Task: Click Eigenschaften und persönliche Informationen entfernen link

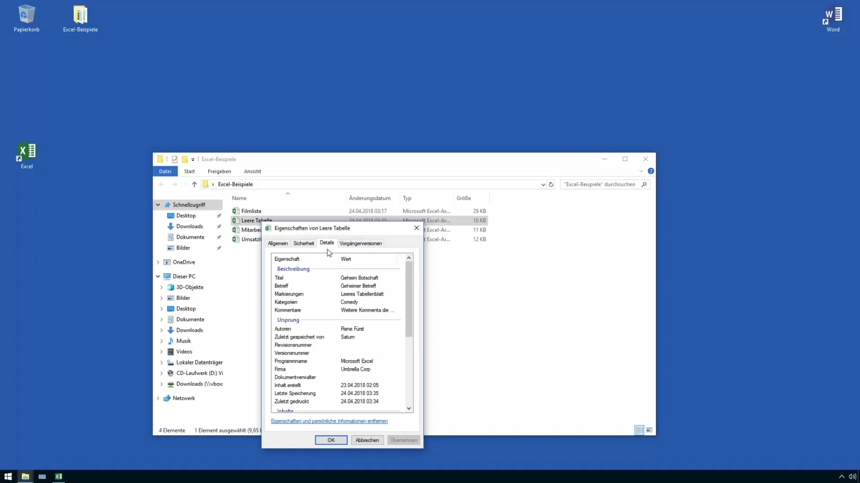Action: 329,420
